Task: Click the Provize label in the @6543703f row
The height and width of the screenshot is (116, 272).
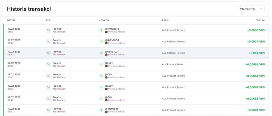Action: coord(57,52)
